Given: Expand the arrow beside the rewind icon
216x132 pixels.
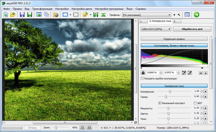Looking at the screenshot, I should [70, 15].
